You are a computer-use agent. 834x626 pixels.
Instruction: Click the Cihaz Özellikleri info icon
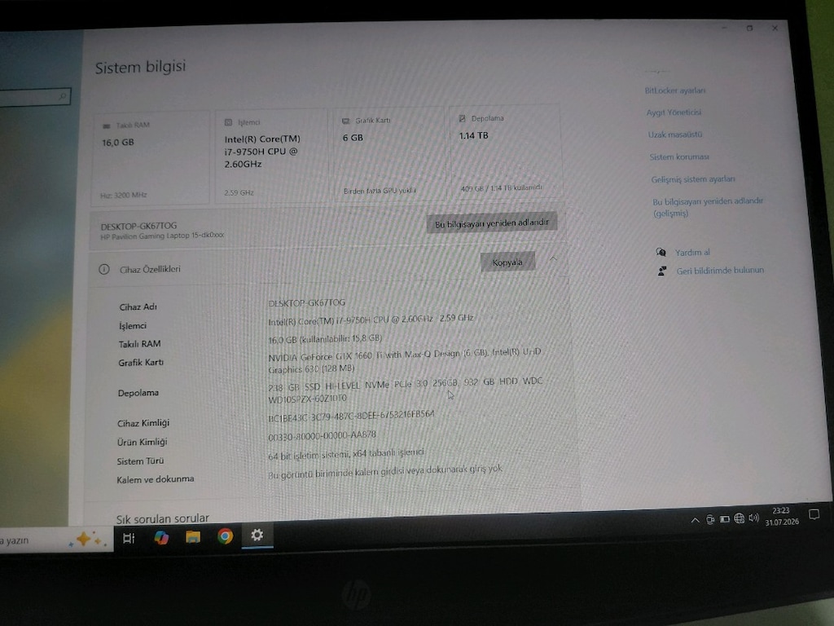click(104, 269)
